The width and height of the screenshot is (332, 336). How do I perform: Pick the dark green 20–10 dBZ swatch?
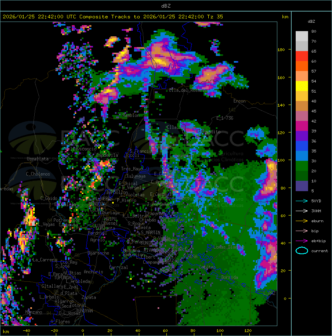click(x=302, y=176)
